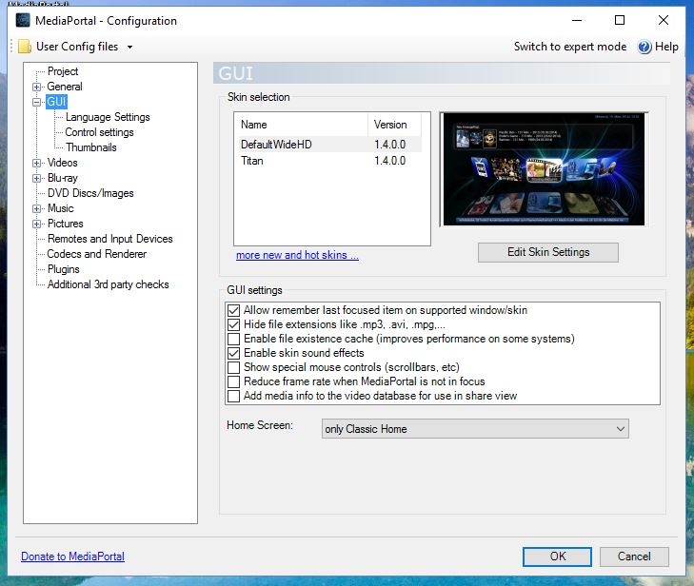The height and width of the screenshot is (586, 694).
Task: Open the more new and hot skins link
Action: pos(297,255)
